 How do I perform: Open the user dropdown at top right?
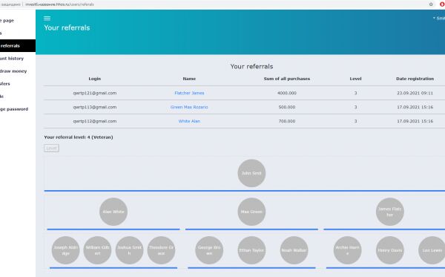439,18
